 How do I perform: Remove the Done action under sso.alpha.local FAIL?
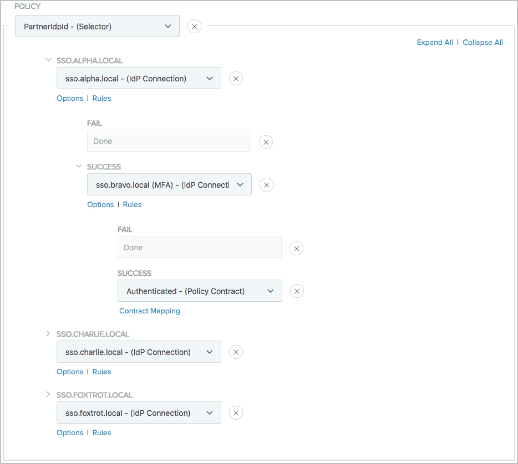tap(266, 142)
